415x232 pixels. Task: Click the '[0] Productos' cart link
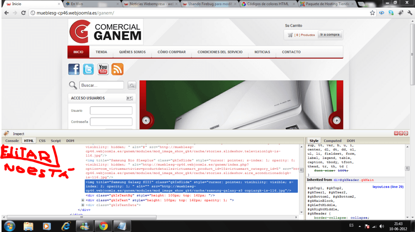click(x=304, y=35)
